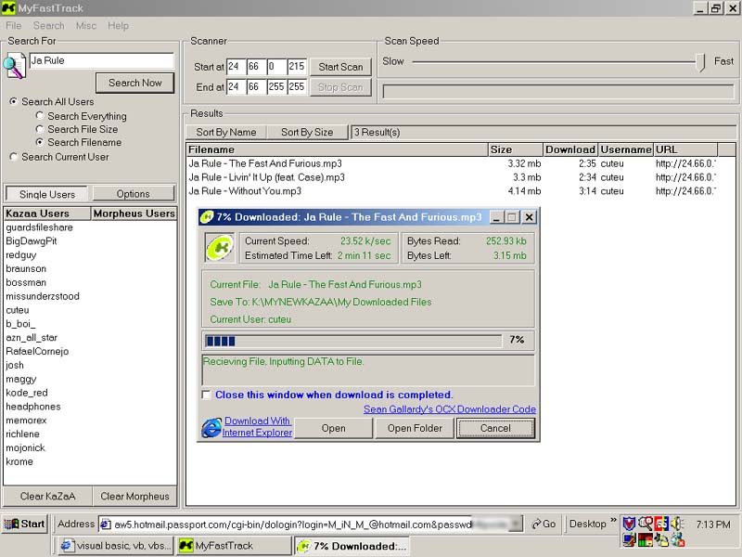This screenshot has width=742, height=557.
Task: Click the MyFastTrack title bar icon
Action: [8, 8]
